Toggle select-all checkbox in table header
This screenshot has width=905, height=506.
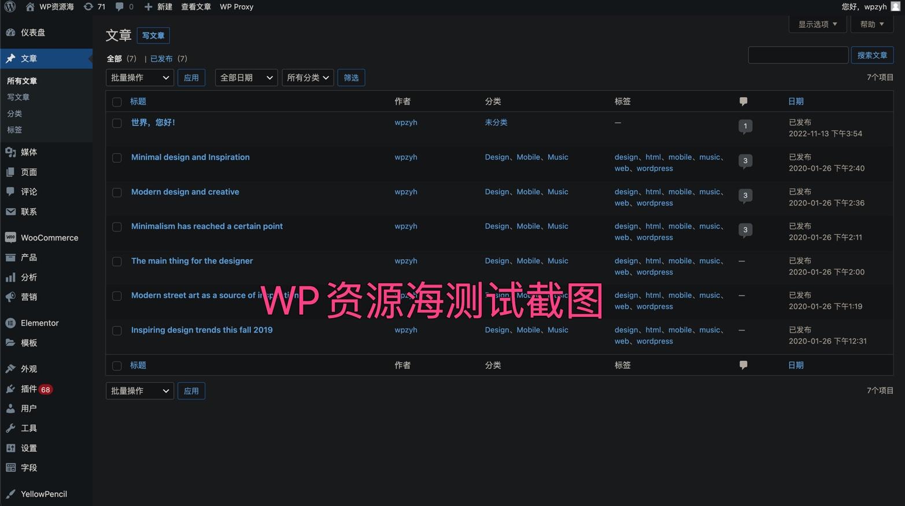(117, 102)
